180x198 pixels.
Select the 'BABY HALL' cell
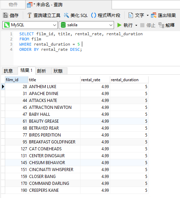54,114
